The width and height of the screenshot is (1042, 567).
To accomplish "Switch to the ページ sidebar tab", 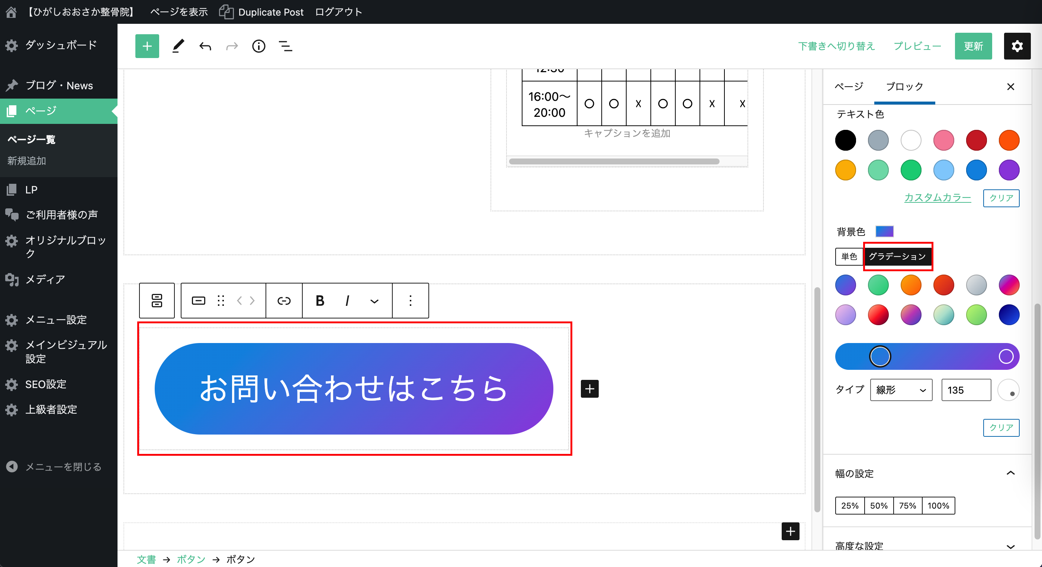I will coord(849,87).
